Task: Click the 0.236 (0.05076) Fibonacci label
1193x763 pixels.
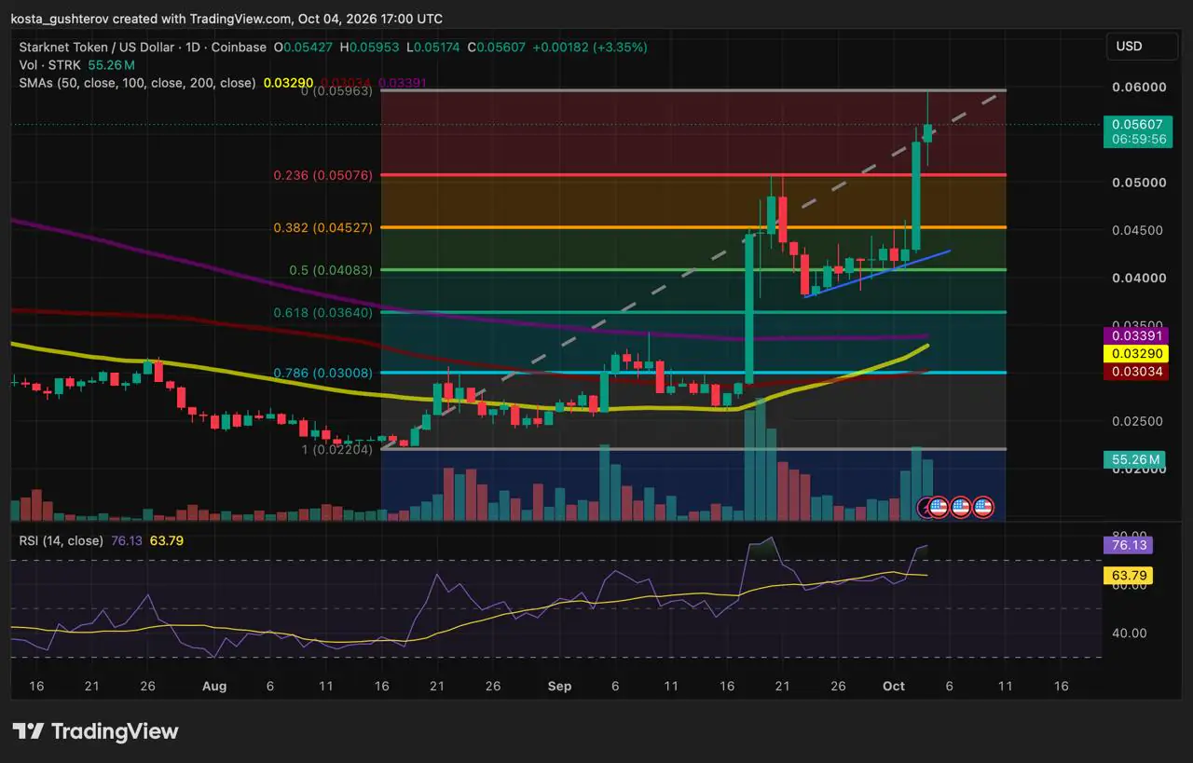Action: tap(323, 175)
